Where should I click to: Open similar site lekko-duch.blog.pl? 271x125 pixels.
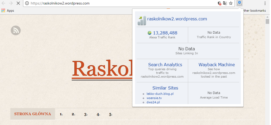tap(160, 94)
